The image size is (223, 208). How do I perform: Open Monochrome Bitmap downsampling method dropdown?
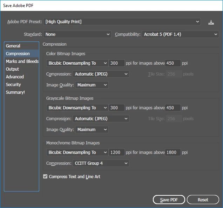tap(77, 152)
